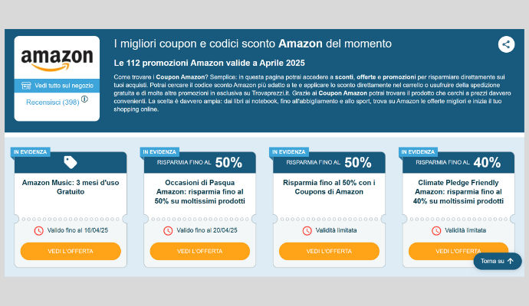Open Climate Pledge Friendly Amazon offer title
This screenshot has width=529, height=306.
pyautogui.click(x=458, y=194)
